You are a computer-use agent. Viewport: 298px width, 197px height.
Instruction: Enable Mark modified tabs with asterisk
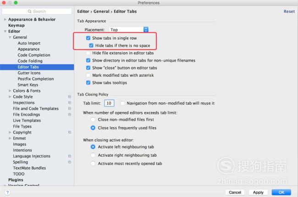[88, 75]
